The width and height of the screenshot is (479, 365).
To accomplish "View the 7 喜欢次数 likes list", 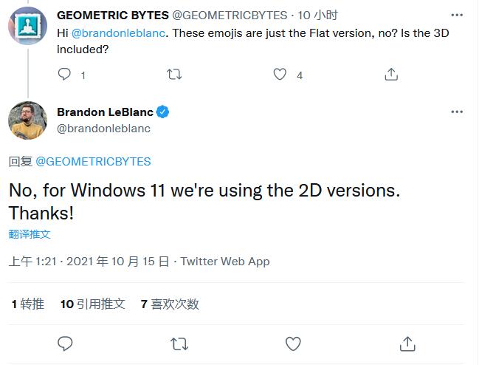I will 170,304.
